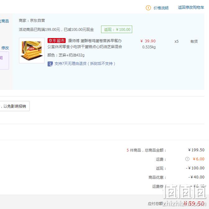Click the orange ¥6.00 shipping fee amount
Image resolution: width=209 pixels, height=209 pixels.
point(199,159)
